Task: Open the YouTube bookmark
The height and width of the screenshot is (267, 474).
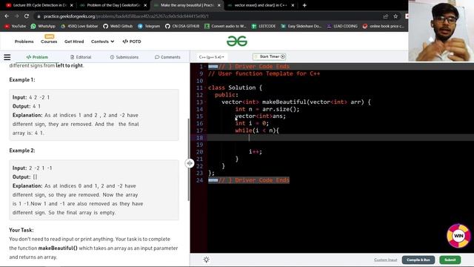Action: coord(15,27)
